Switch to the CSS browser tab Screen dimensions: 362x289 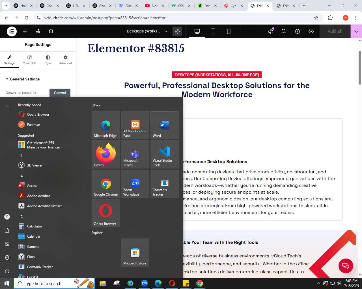click(x=181, y=6)
